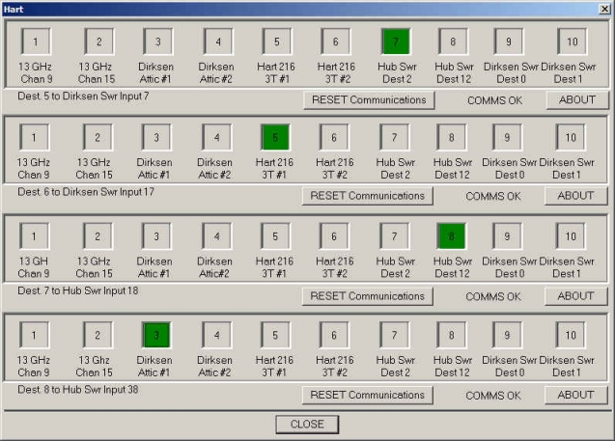Select source 7 Hub Swr Dest 2 for Dest. 7
This screenshot has width=615, height=441.
[x=395, y=236]
